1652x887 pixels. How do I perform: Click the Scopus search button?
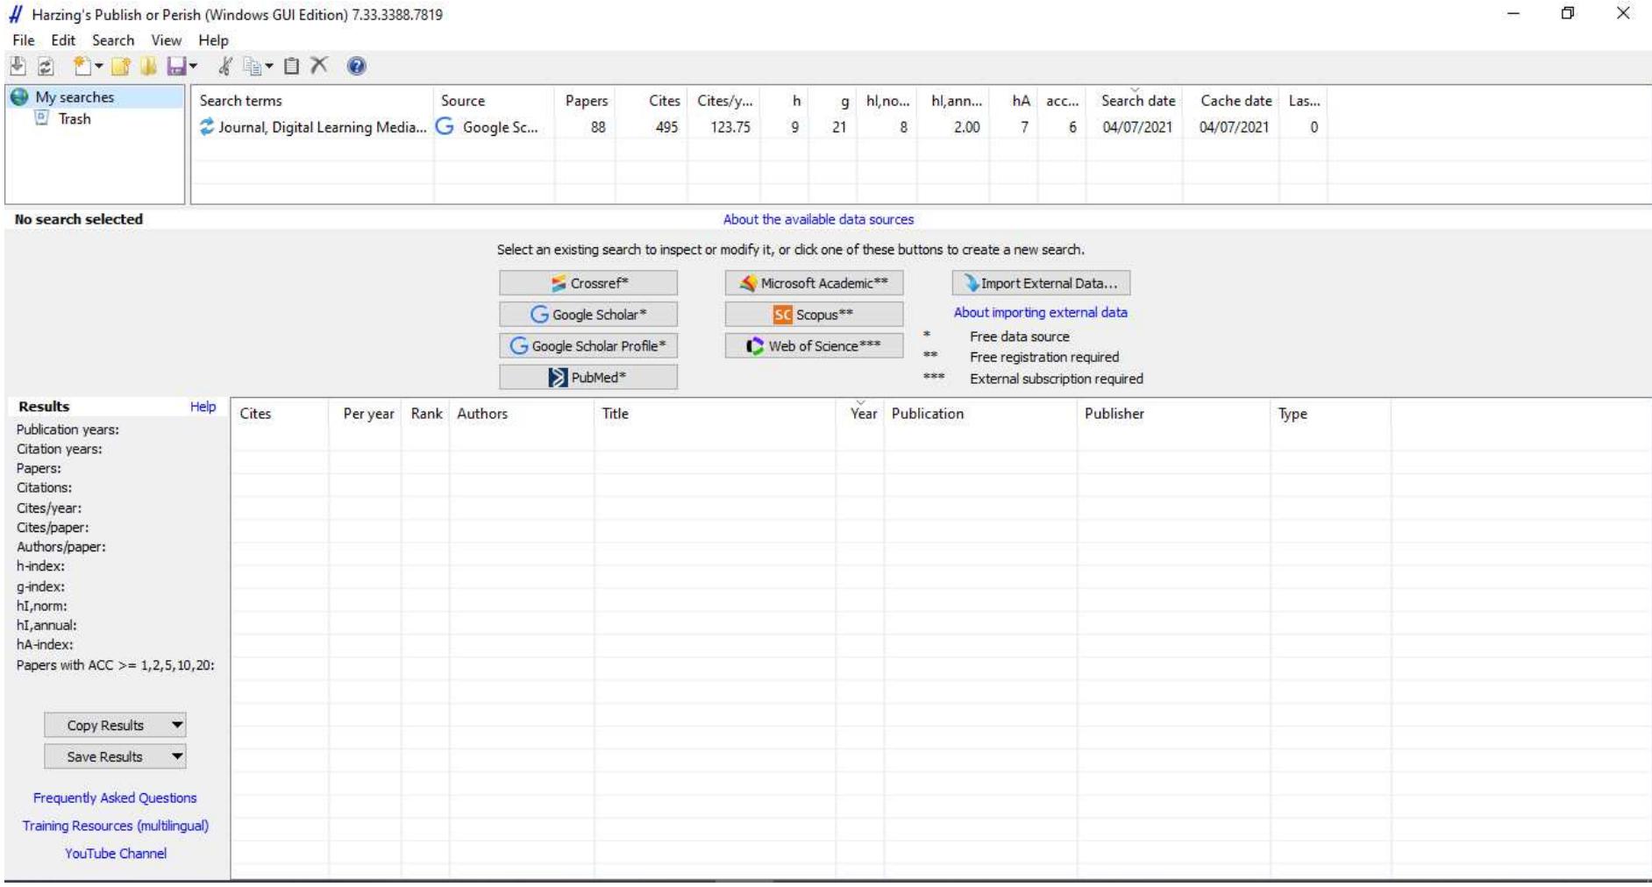[814, 315]
